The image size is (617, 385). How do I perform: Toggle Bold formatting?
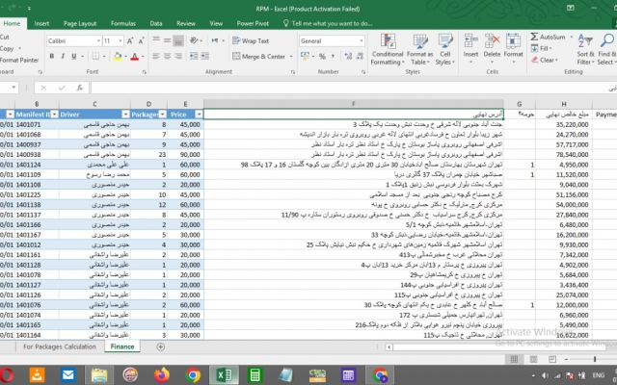(x=51, y=57)
